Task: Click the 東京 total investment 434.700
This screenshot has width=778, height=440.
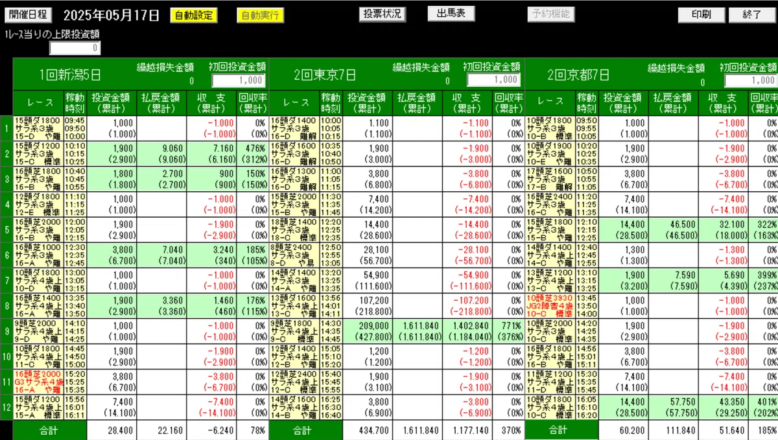Action: [x=368, y=430]
